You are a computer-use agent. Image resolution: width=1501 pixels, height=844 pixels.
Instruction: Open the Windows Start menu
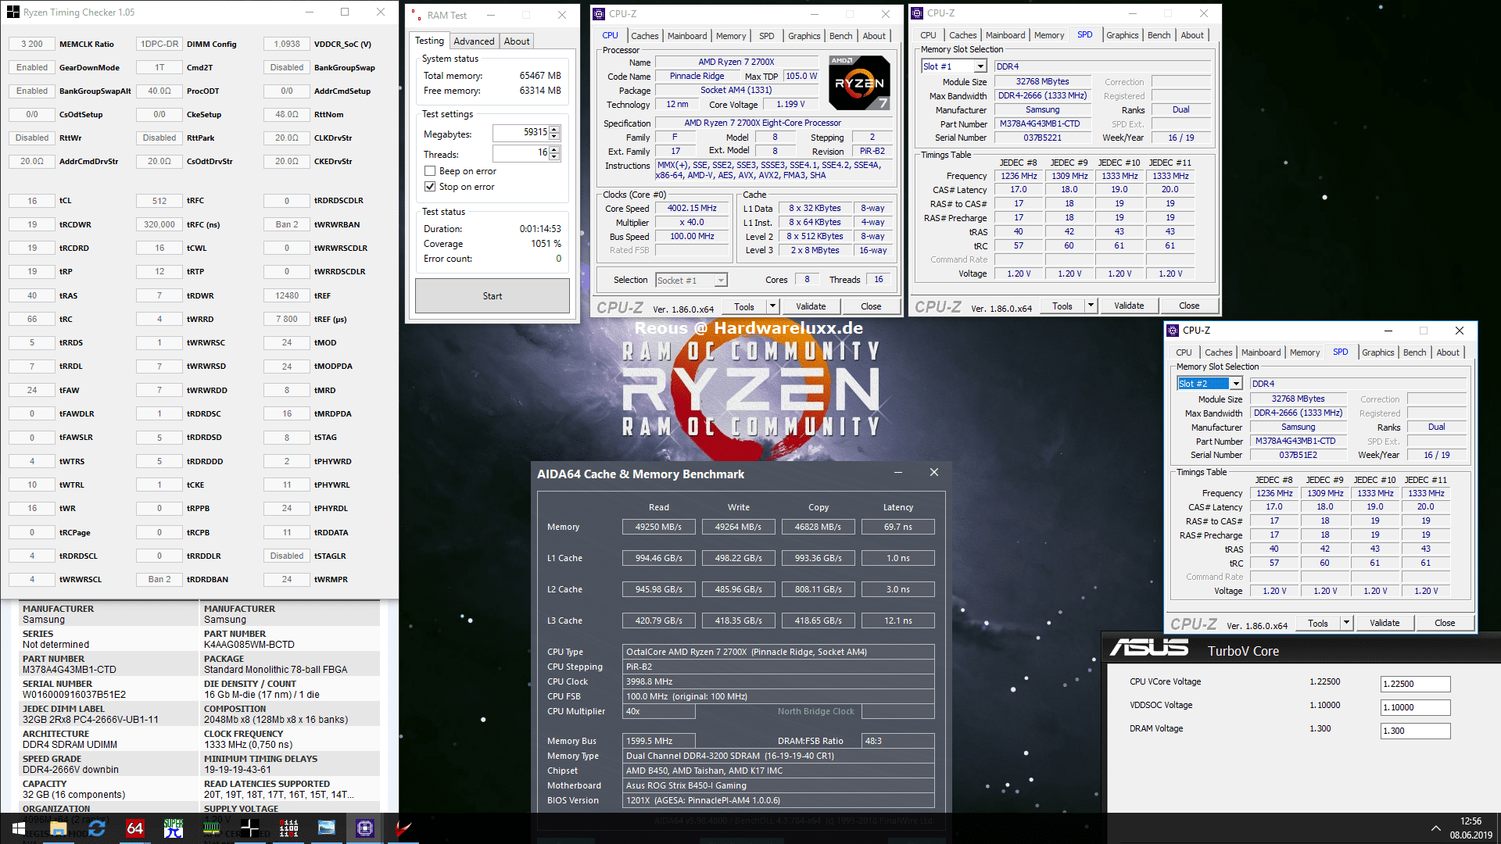point(19,828)
